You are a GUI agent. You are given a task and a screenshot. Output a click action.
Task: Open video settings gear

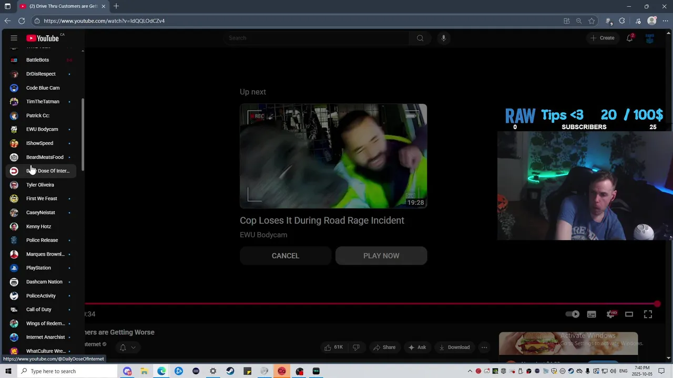coord(610,314)
